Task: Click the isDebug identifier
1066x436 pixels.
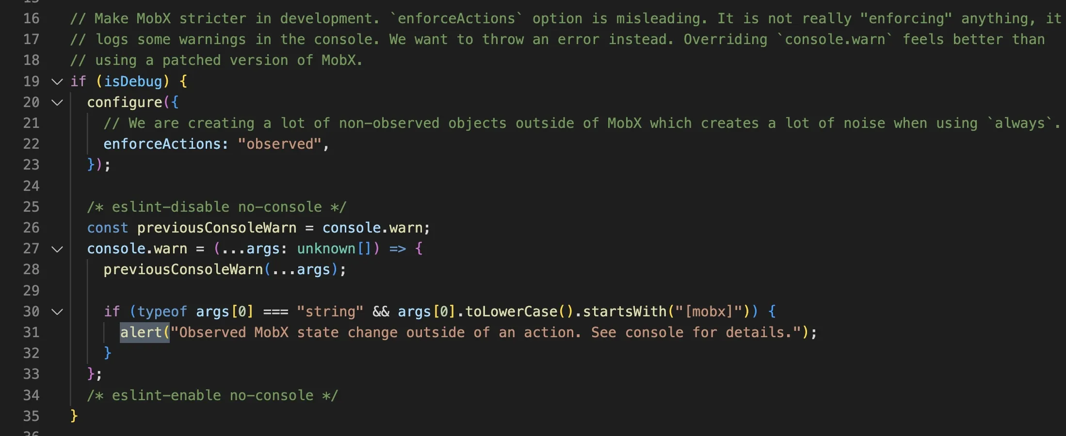Action: click(x=133, y=81)
